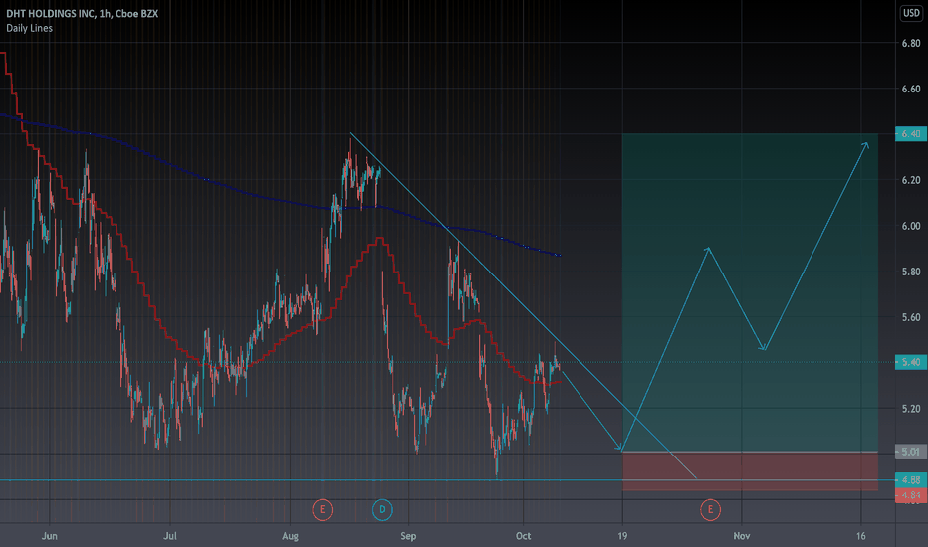
Task: Click the red E earnings marker in August
Action: coord(322,510)
